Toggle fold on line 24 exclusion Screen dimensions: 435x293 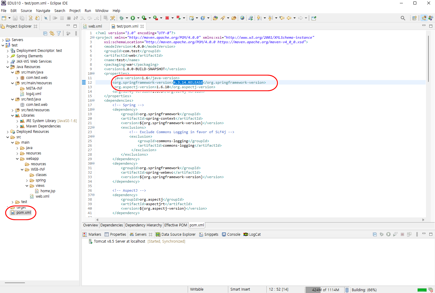[93, 136]
